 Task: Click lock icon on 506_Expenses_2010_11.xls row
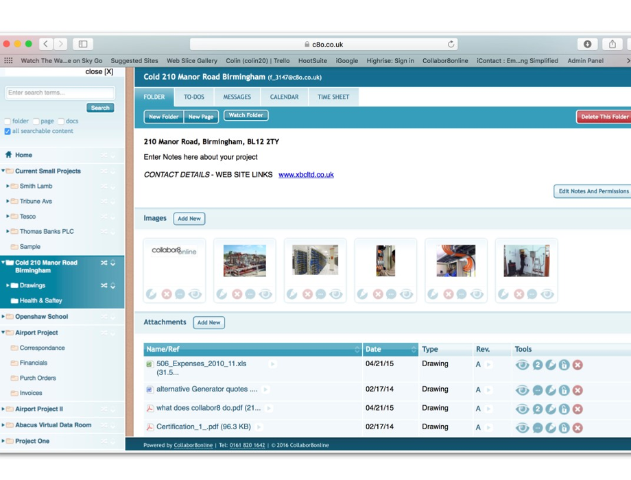pyautogui.click(x=564, y=365)
